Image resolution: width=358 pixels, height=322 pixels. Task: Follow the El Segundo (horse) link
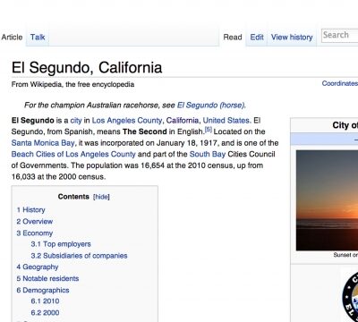coord(211,106)
